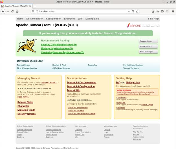Go back with the browser back arrow
The height and width of the screenshot is (149, 176).
[x=3, y=12]
